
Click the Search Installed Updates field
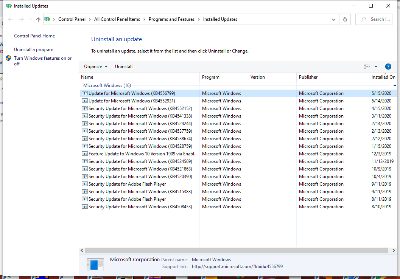pos(374,19)
